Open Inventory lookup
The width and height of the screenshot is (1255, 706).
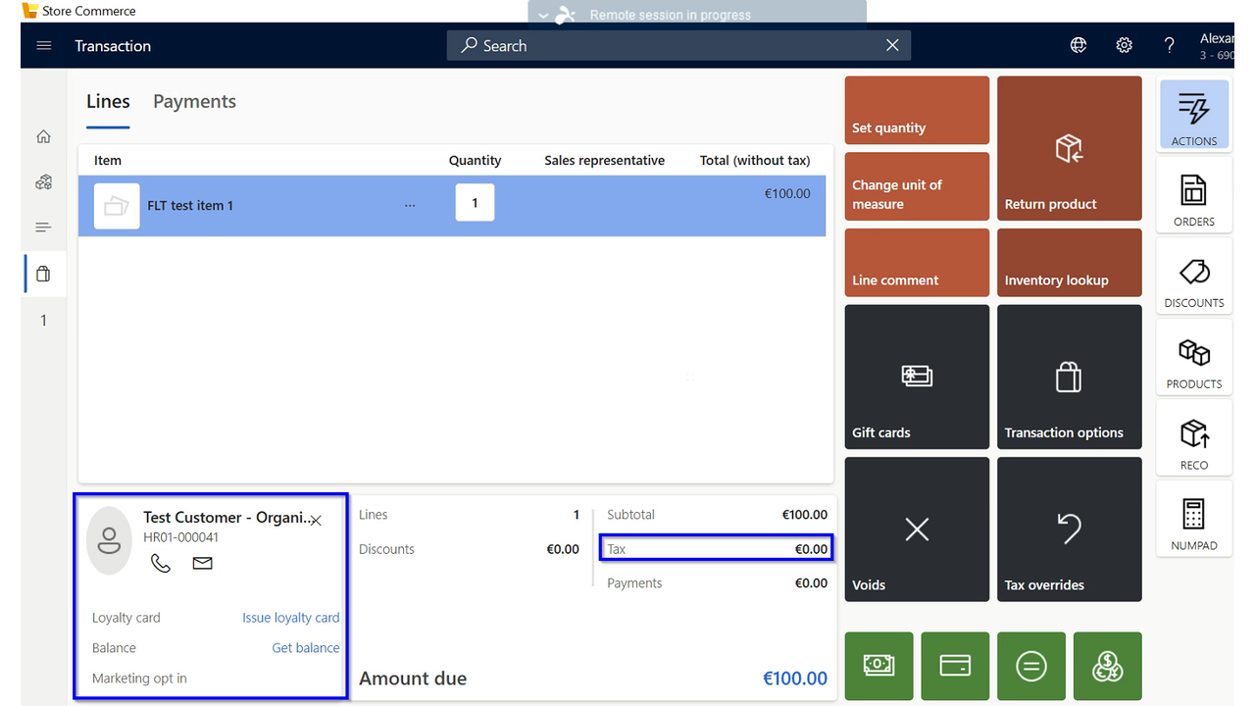1070,263
